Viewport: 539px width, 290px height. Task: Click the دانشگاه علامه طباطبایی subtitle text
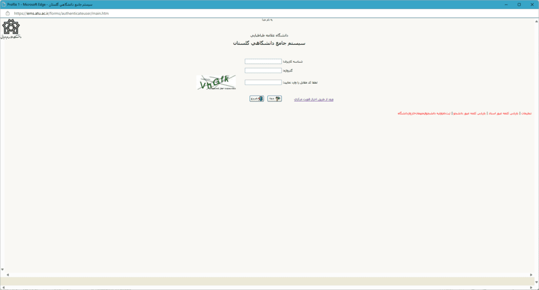pyautogui.click(x=269, y=35)
